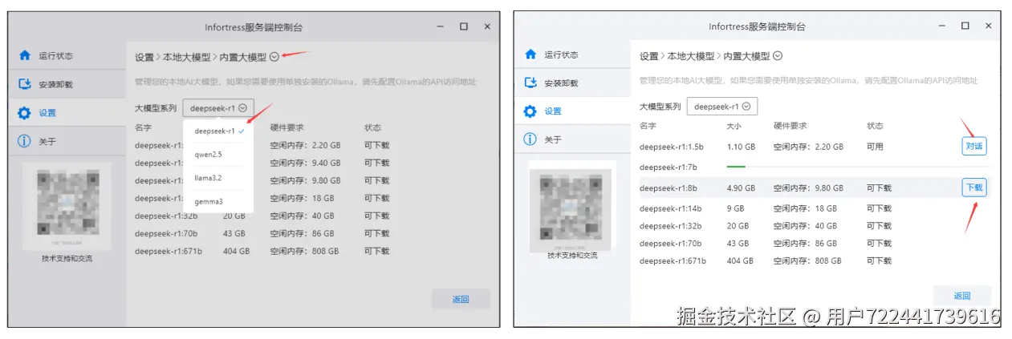Click 空闲内存: 9.40 GB in left window
This screenshot has width=1012, height=339.
click(x=304, y=163)
